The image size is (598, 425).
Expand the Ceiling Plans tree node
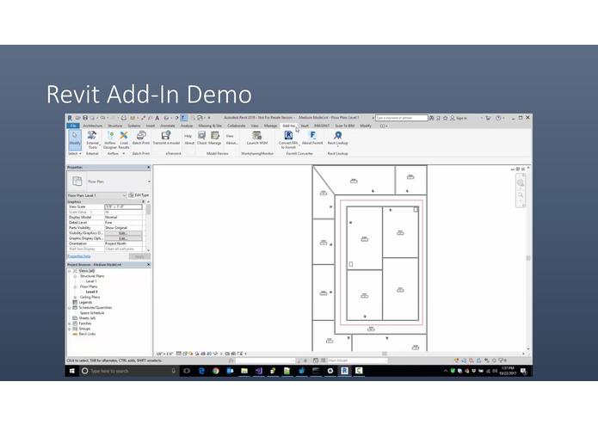[75, 297]
